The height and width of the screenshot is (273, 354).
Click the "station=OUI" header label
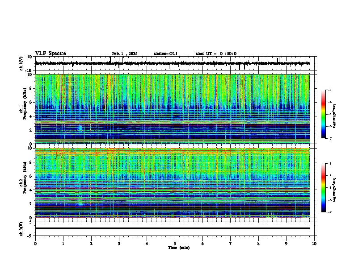[x=165, y=54]
